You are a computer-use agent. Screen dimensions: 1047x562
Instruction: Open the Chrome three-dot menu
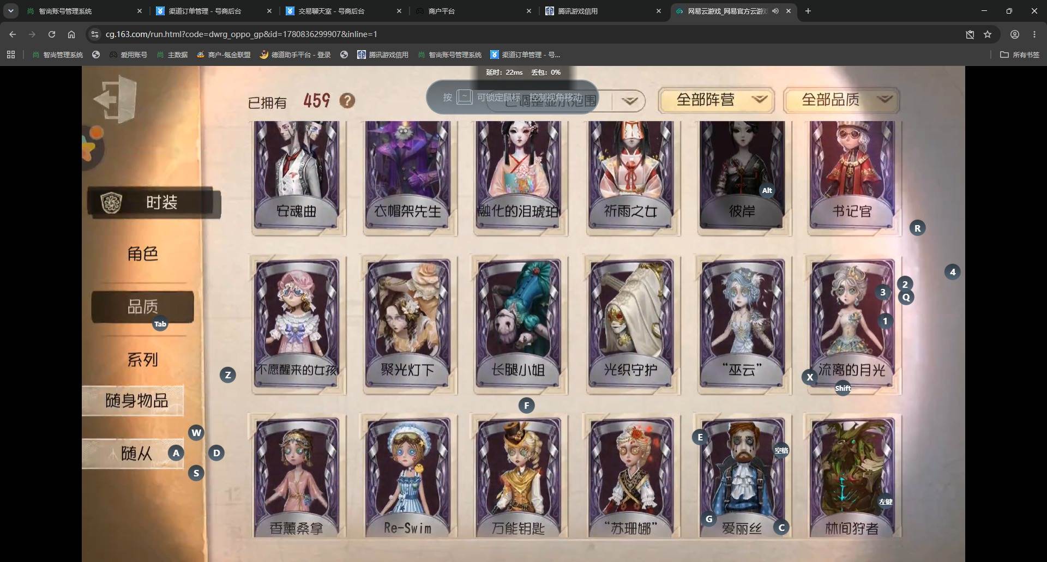(x=1034, y=34)
